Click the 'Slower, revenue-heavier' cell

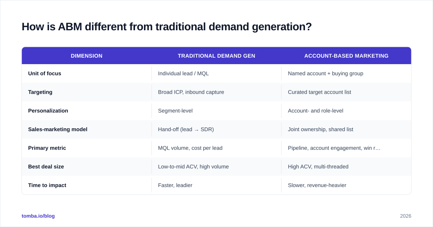coord(317,185)
